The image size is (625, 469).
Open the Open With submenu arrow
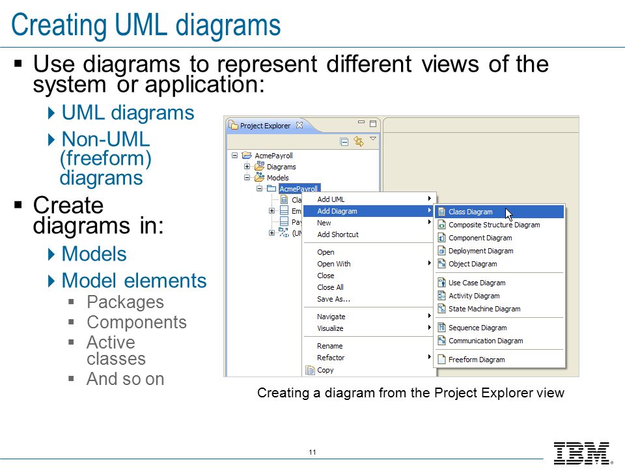(x=429, y=263)
